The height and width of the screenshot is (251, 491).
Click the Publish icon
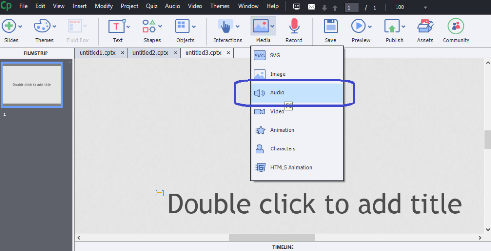tap(392, 26)
